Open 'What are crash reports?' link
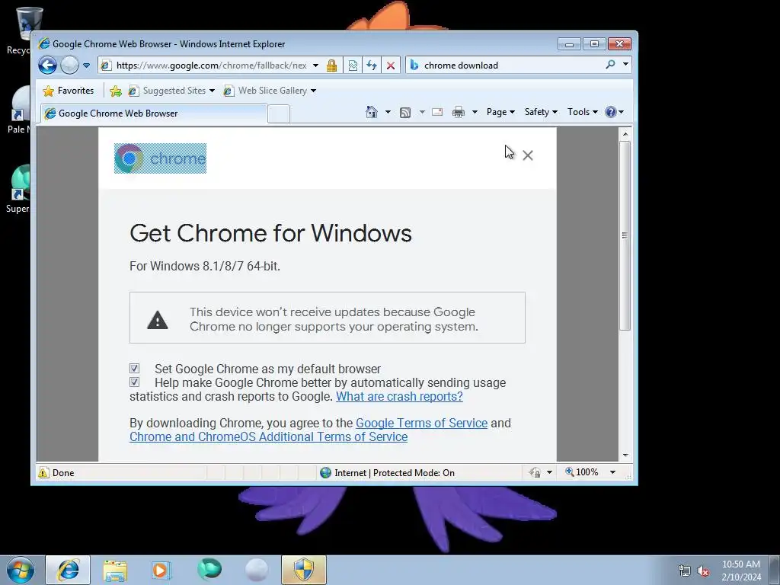The height and width of the screenshot is (585, 780). pos(399,396)
